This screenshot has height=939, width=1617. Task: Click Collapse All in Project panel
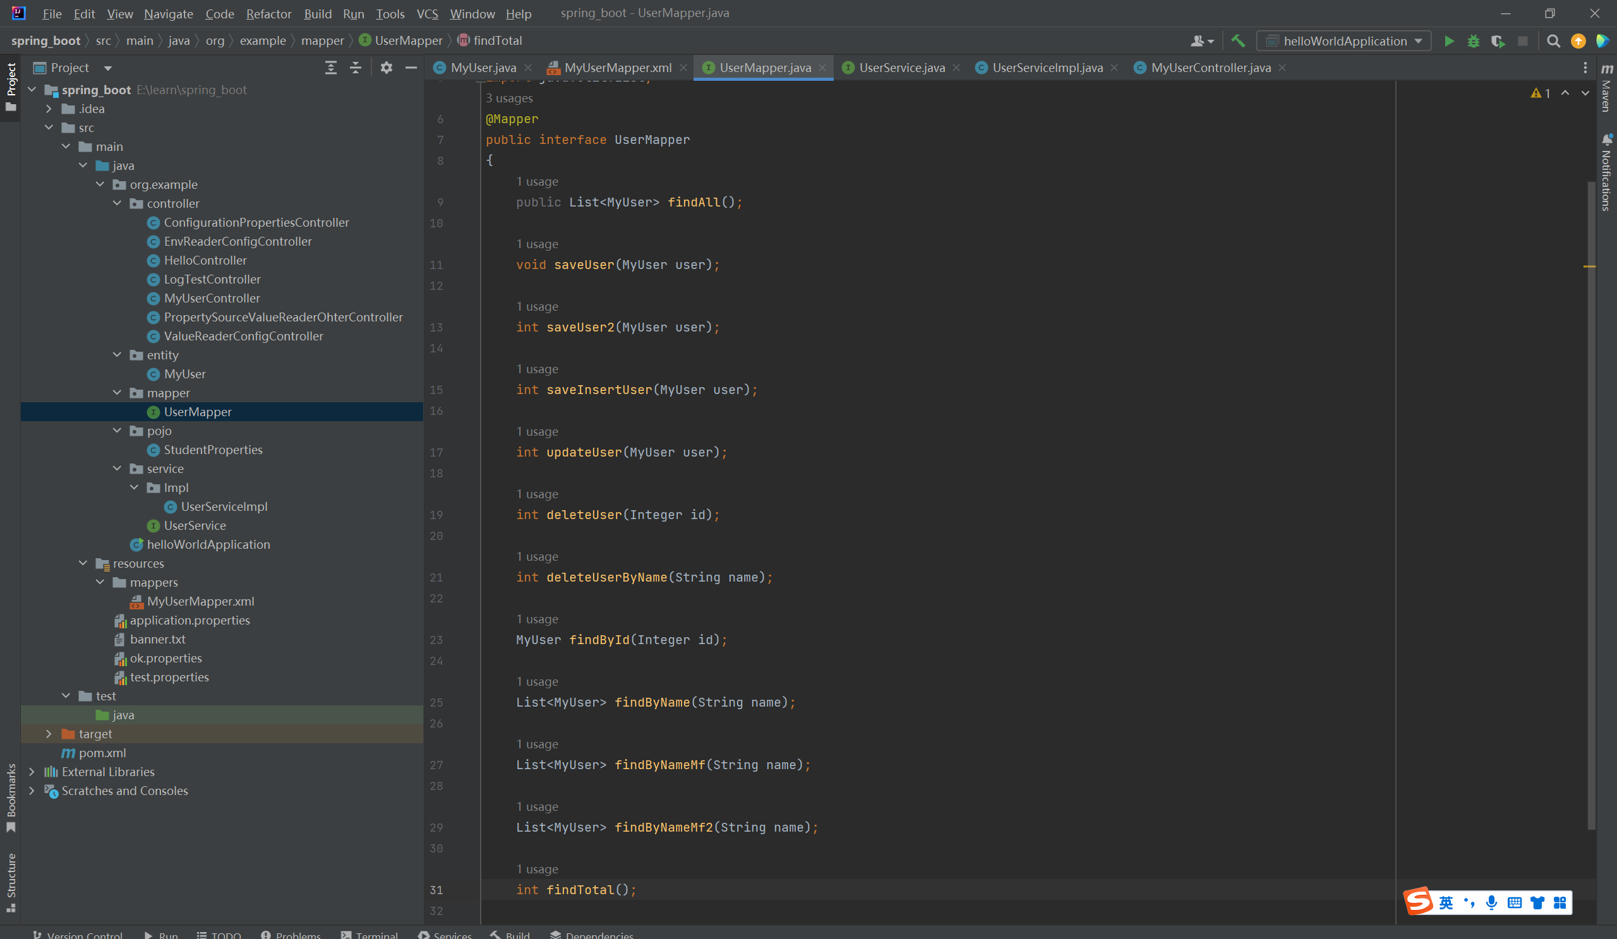(x=356, y=68)
